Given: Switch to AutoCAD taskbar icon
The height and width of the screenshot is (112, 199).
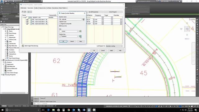Looking at the screenshot, I should click(89, 110).
